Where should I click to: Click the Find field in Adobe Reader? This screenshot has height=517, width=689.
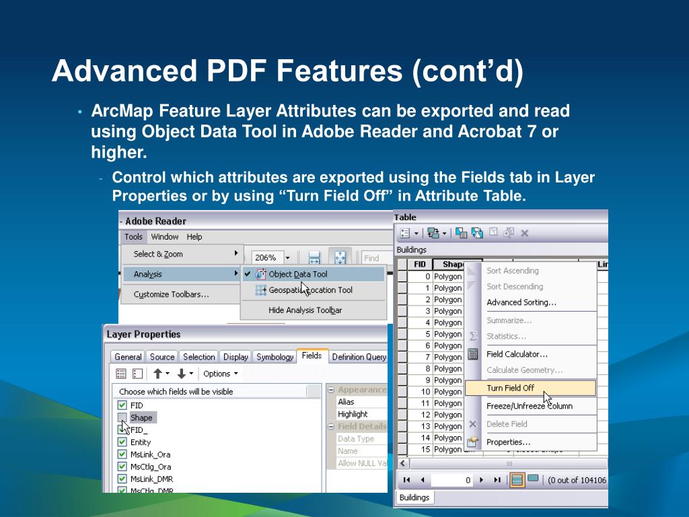377,258
